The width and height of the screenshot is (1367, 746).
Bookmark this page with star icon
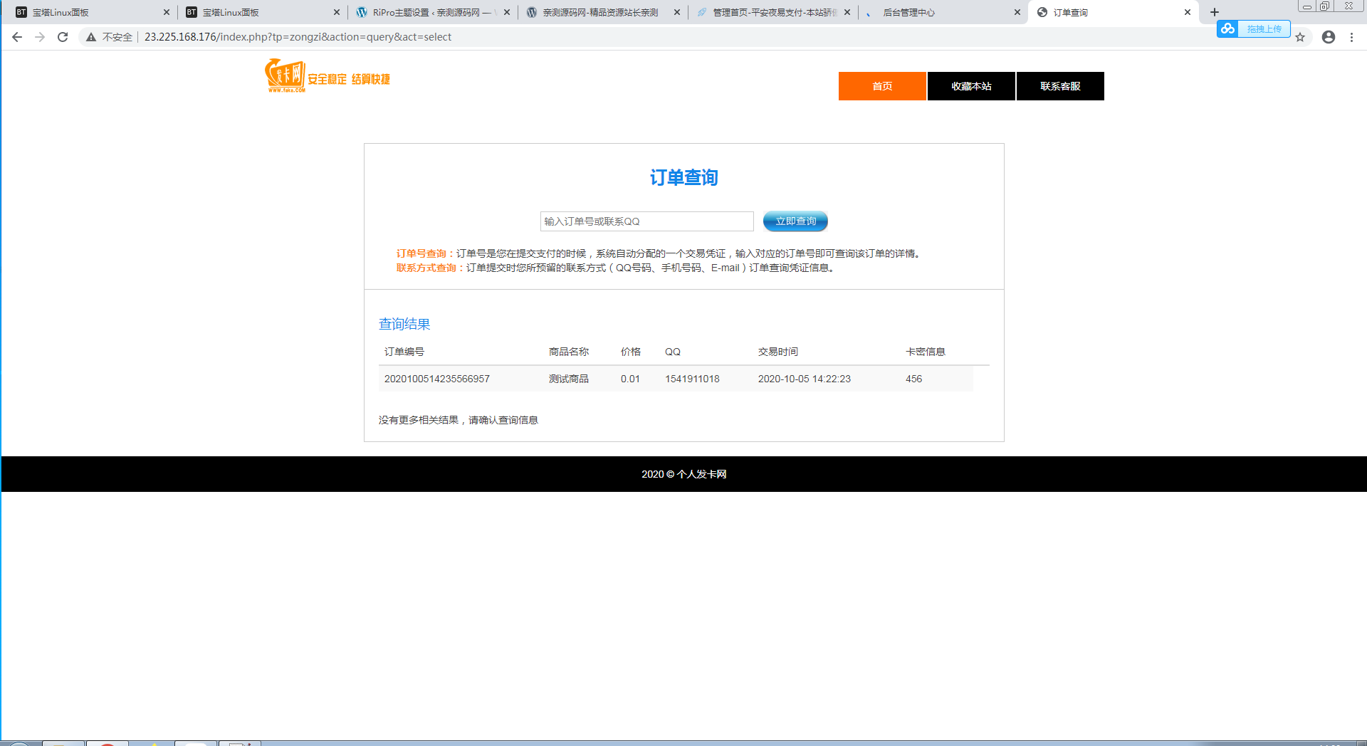1300,37
